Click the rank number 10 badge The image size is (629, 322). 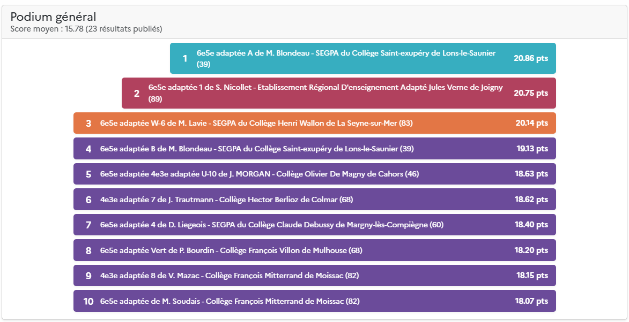88,301
